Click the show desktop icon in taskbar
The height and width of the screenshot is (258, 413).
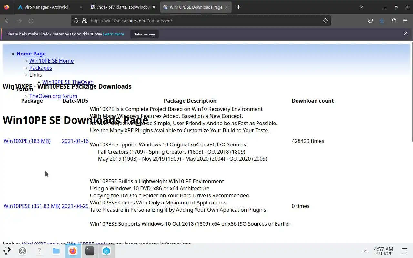(405, 251)
